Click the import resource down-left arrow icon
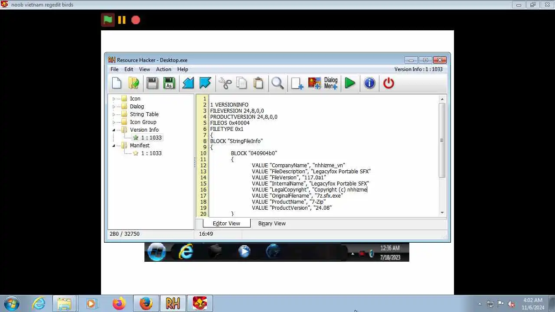The width and height of the screenshot is (555, 312). click(188, 83)
